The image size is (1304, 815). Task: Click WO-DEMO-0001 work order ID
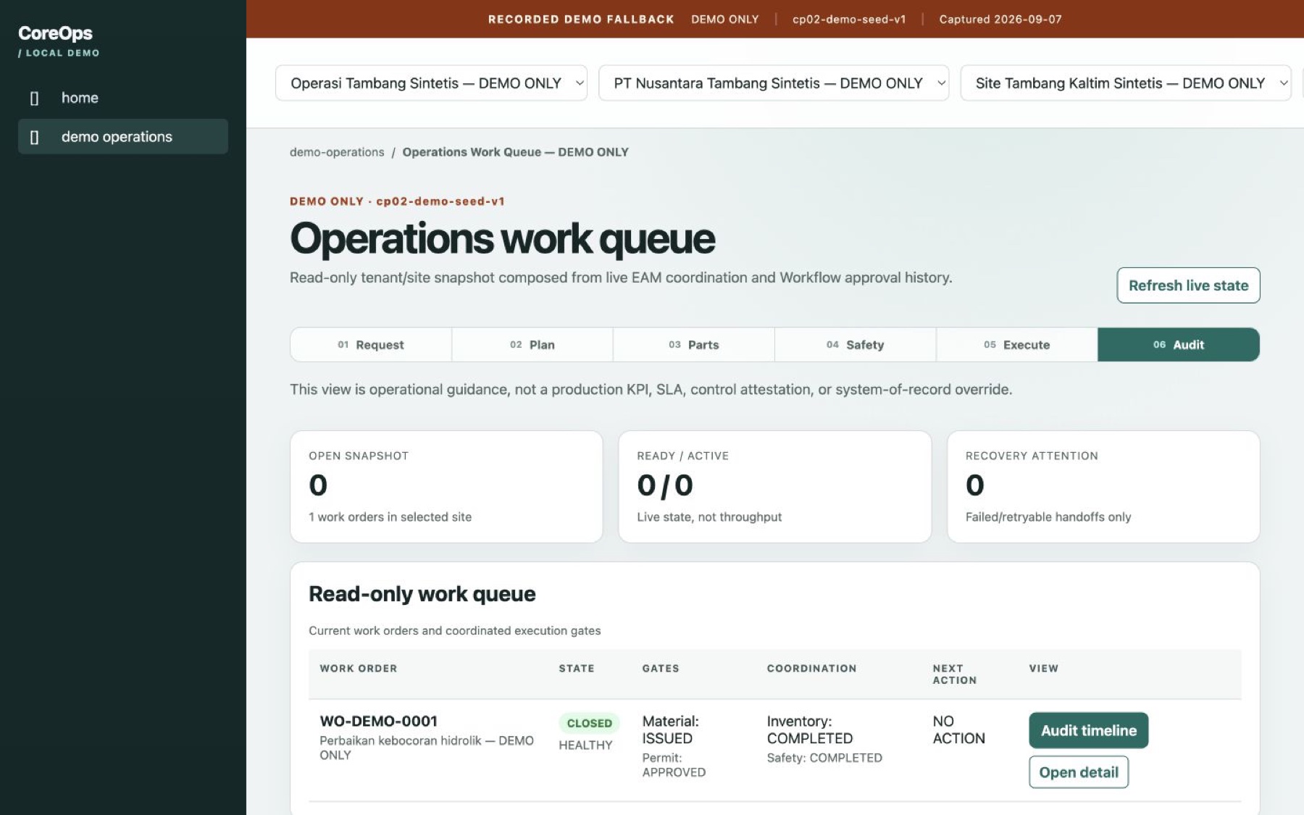point(379,722)
